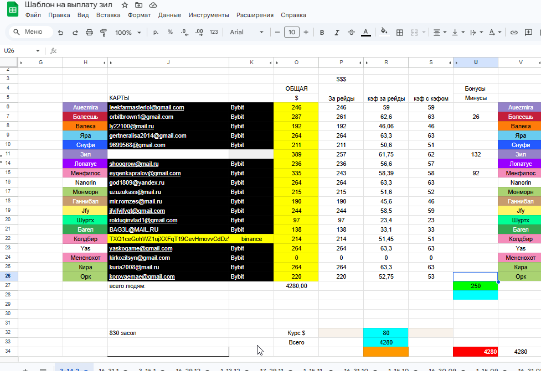Insert a link
Image resolution: width=541 pixels, height=371 pixels.
(514, 33)
